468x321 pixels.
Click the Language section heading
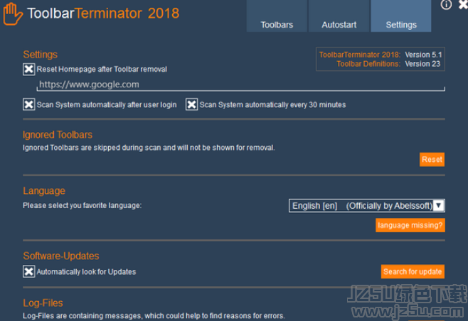(x=44, y=191)
